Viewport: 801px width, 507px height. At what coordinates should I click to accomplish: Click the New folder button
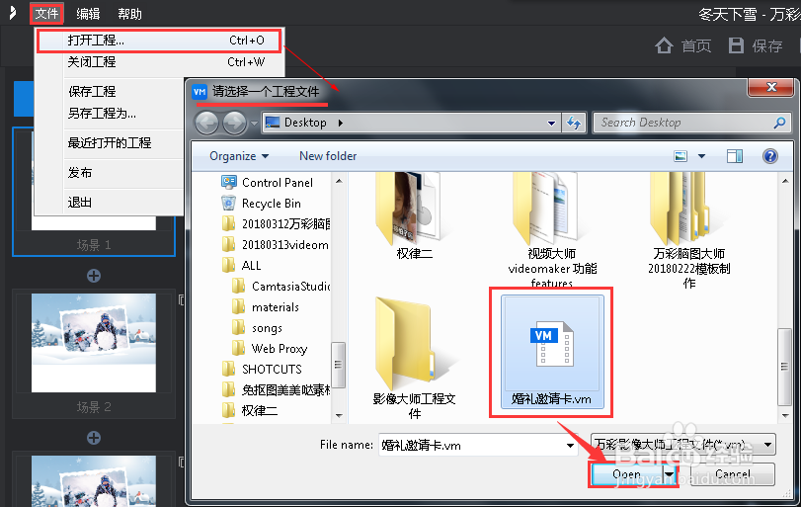coord(328,156)
